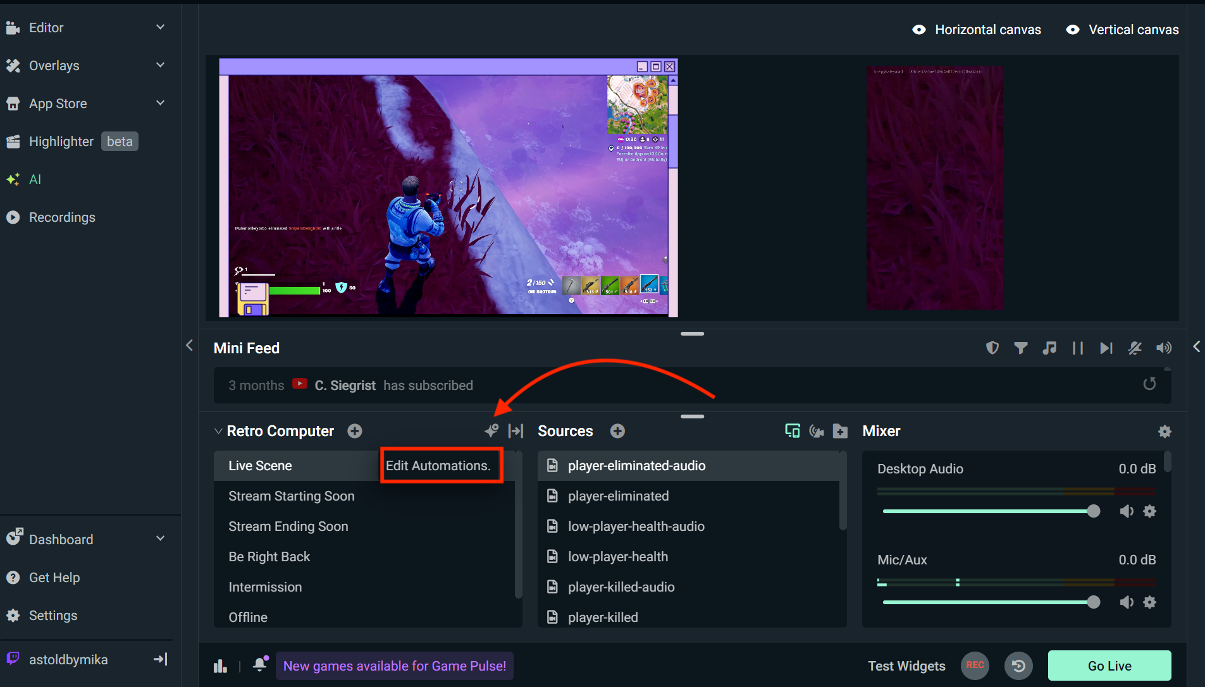The image size is (1205, 687).
Task: Adjust the Mic/Aux volume slider
Action: 991,602
